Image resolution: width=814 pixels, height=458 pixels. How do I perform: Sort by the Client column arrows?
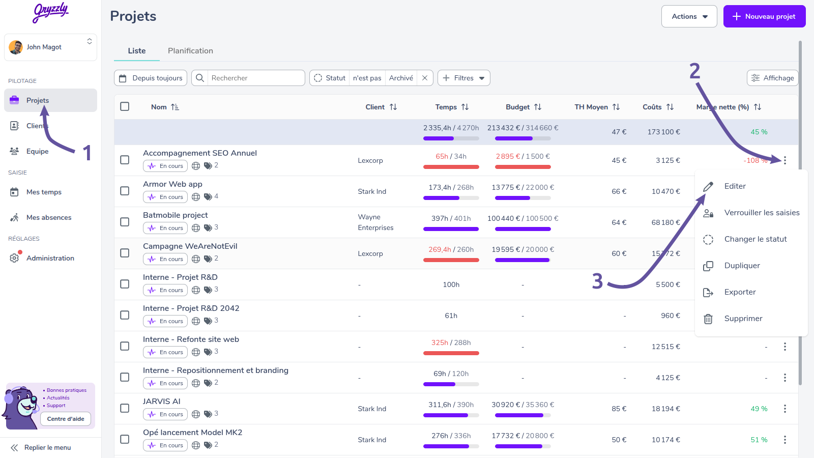(x=393, y=107)
